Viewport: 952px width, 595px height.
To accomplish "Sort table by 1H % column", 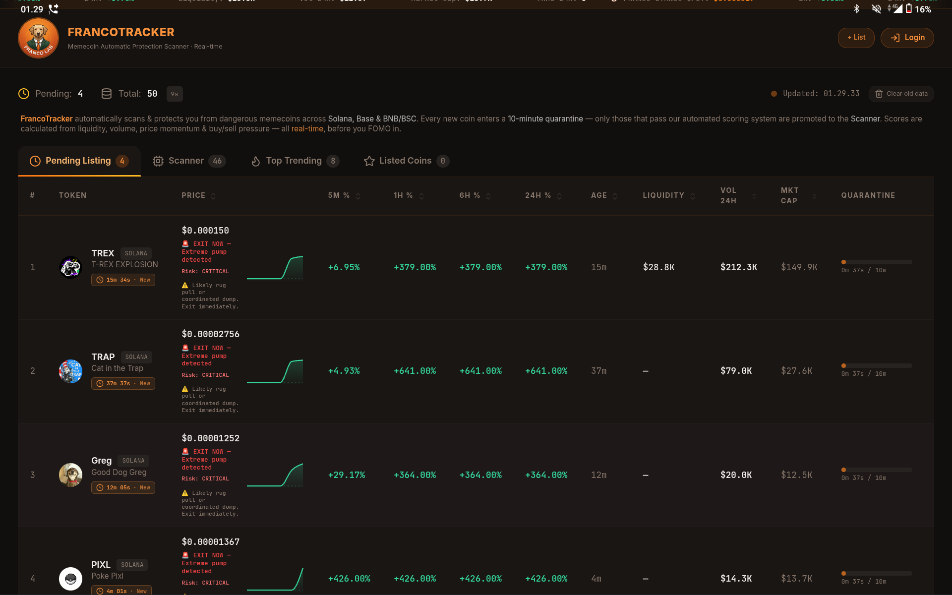I will click(x=409, y=195).
